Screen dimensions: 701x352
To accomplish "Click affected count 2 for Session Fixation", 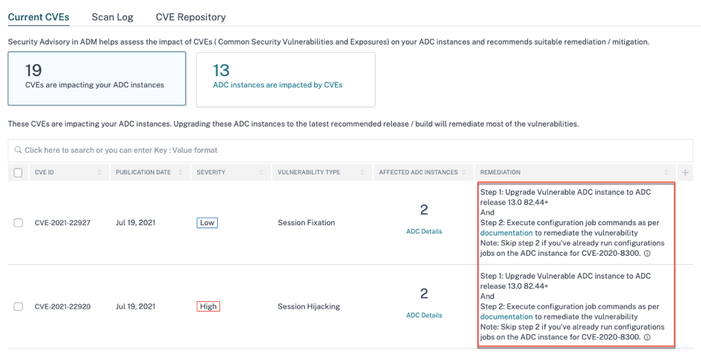I will click(424, 210).
